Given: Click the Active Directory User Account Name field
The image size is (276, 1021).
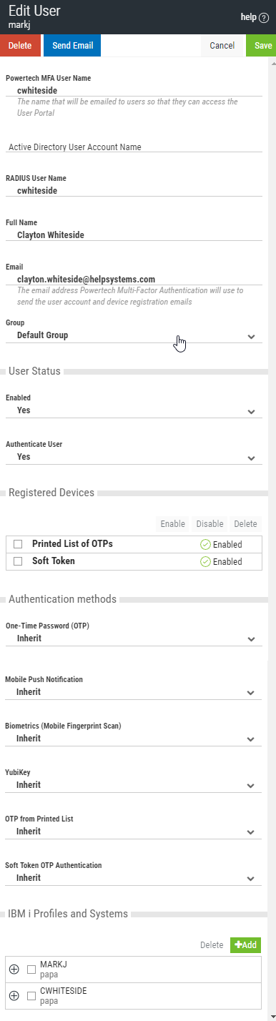Looking at the screenshot, I should pyautogui.click(x=134, y=147).
